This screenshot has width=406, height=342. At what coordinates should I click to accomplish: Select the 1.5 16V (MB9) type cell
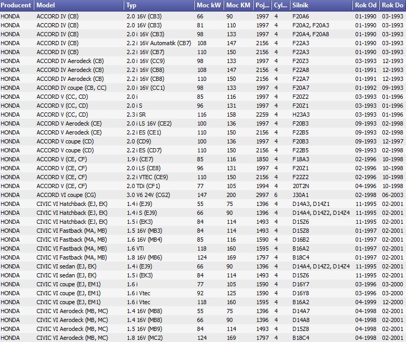(x=145, y=329)
